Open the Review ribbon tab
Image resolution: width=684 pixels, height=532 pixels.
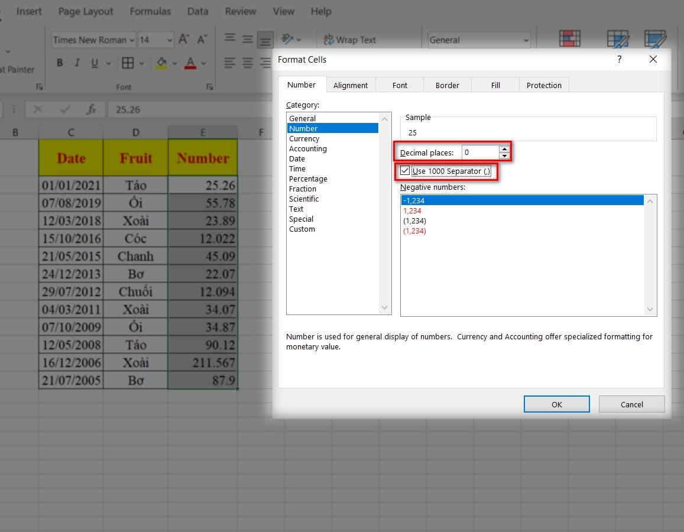[241, 11]
